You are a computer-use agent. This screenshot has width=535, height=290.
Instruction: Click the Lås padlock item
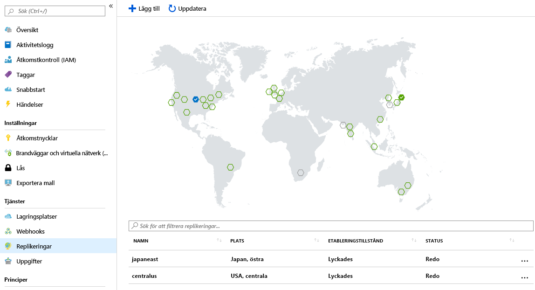point(21,168)
